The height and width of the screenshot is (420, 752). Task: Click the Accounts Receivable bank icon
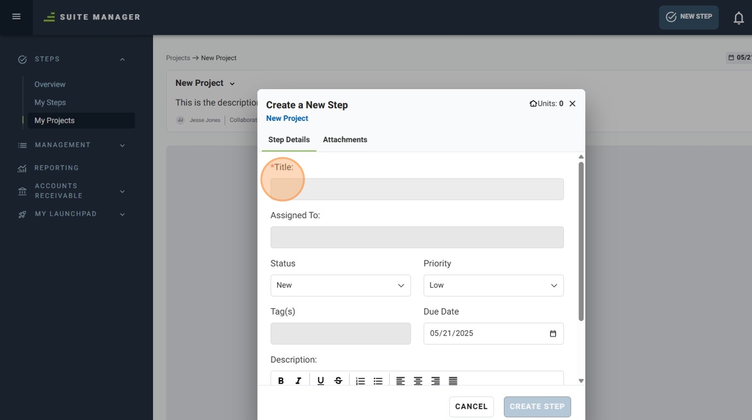[x=23, y=191]
